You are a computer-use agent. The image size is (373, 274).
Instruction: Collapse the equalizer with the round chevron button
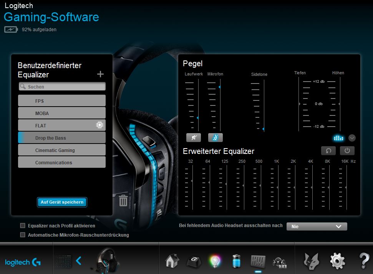click(x=352, y=138)
